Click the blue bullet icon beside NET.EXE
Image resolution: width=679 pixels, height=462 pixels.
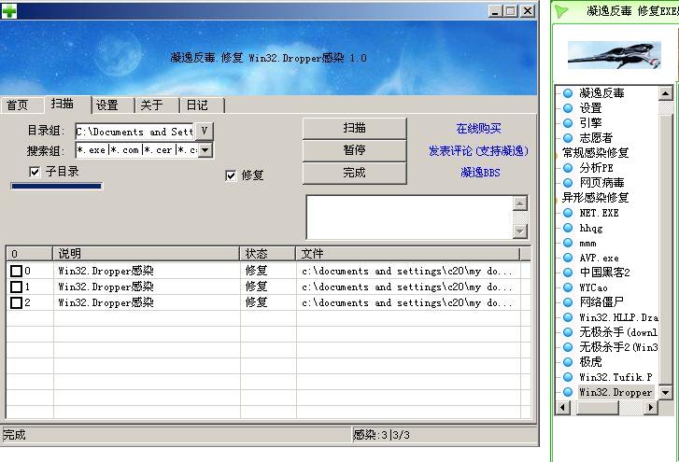[x=568, y=213]
